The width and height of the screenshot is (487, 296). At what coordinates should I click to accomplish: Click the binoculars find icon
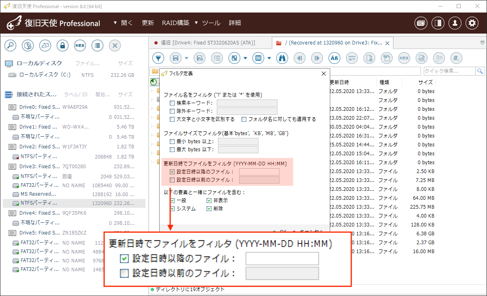[282, 58]
